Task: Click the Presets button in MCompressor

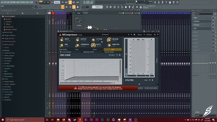Action: tap(105, 35)
